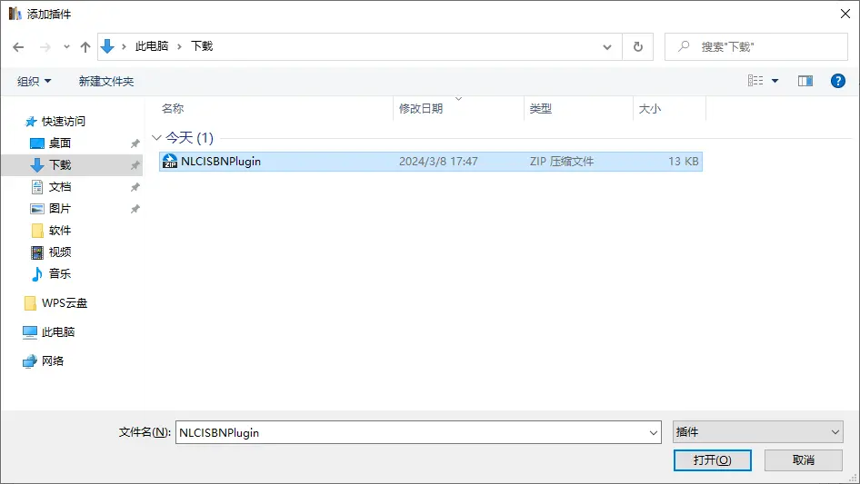Expand the address bar history dropdown
This screenshot has height=484, width=860.
(x=607, y=46)
